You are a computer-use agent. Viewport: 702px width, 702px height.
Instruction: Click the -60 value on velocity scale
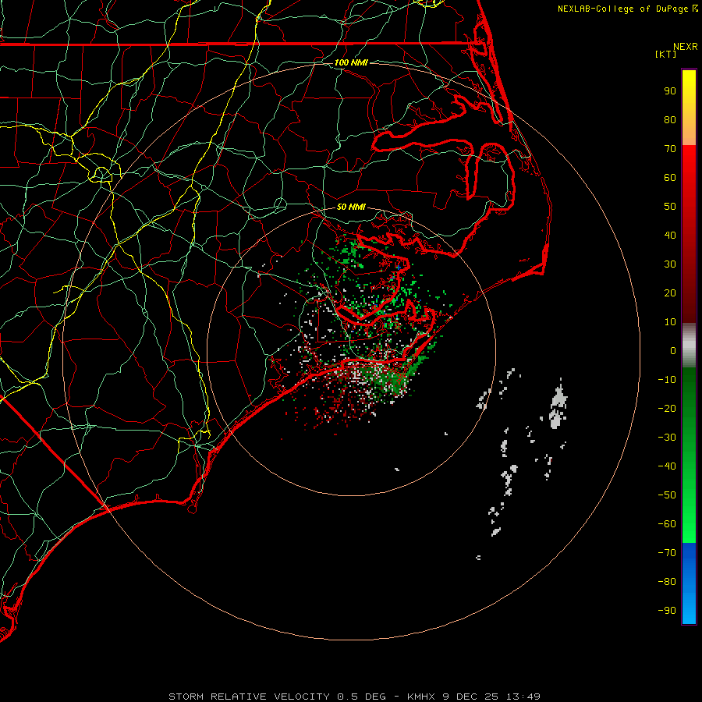[x=667, y=524]
